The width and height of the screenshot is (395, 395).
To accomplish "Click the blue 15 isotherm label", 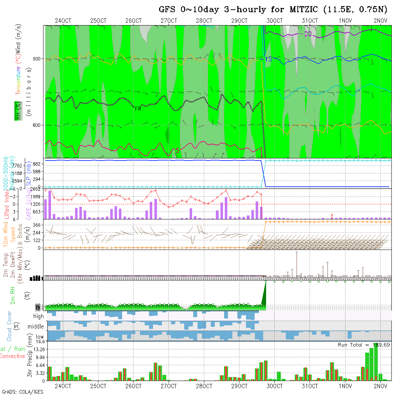I will coord(268,59).
